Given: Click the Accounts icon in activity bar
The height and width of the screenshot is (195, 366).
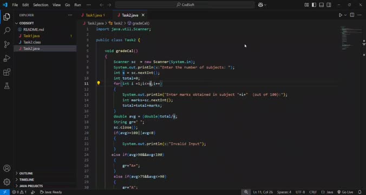Looking at the screenshot, I should [7, 168].
